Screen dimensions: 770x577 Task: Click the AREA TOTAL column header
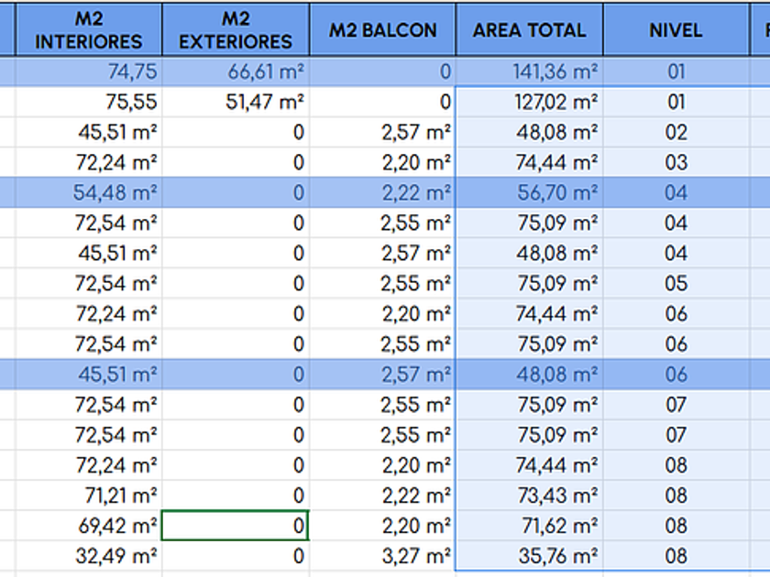tap(529, 30)
